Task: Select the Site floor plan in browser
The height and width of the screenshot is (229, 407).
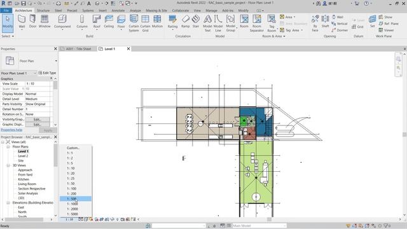Action: [21, 161]
